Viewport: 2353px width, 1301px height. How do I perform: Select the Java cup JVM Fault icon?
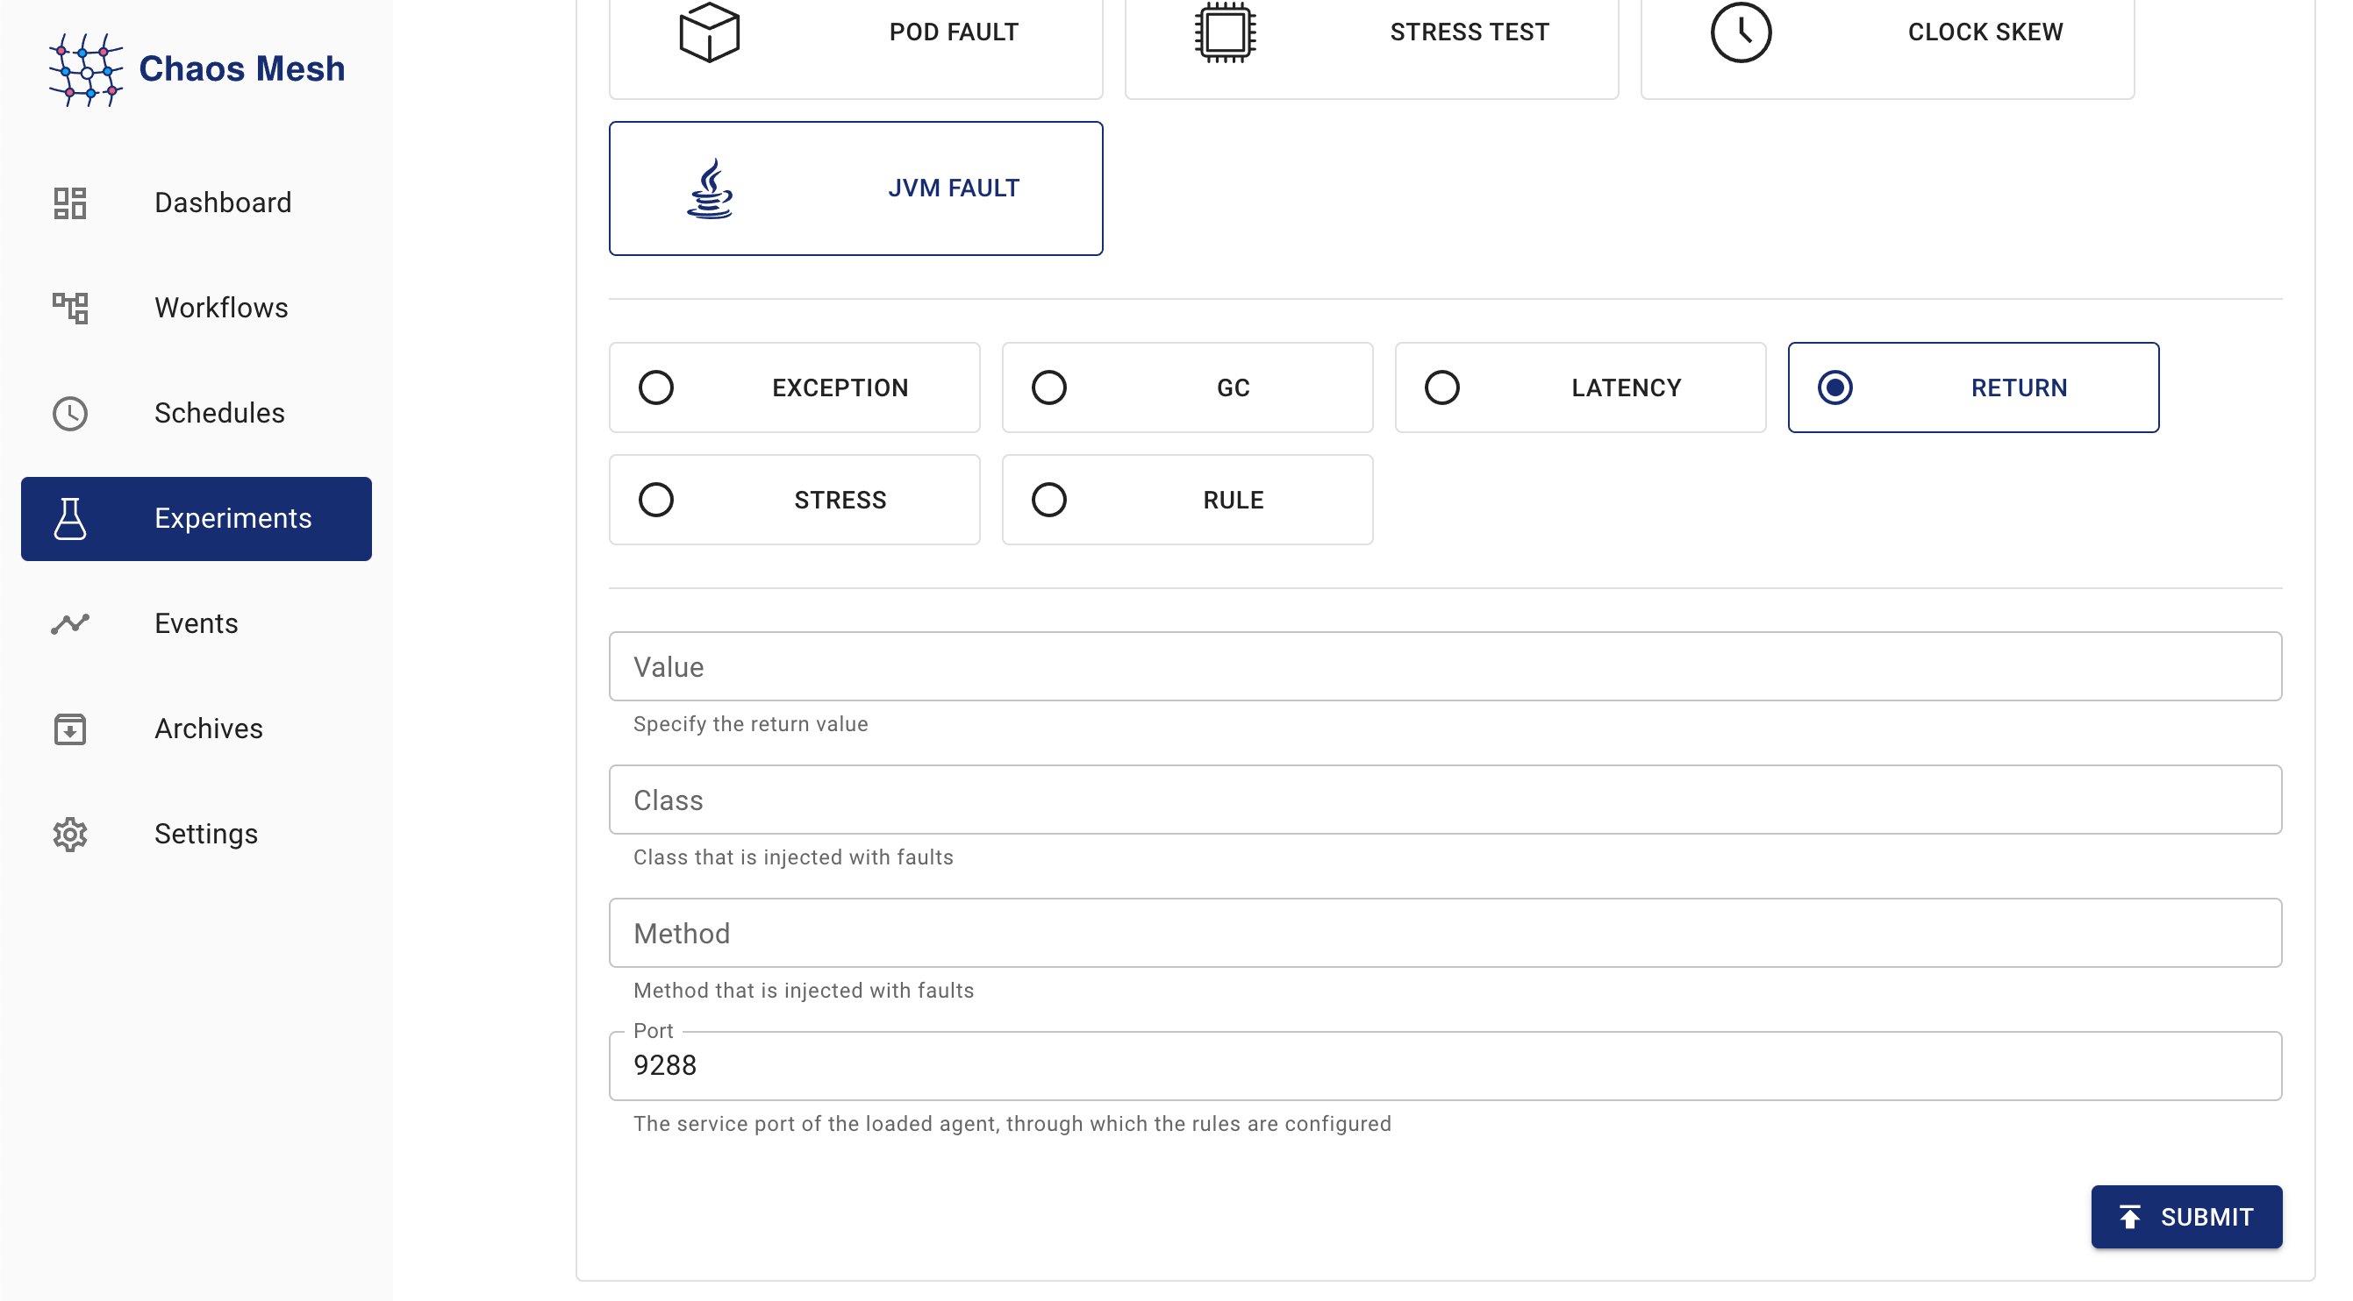710,188
